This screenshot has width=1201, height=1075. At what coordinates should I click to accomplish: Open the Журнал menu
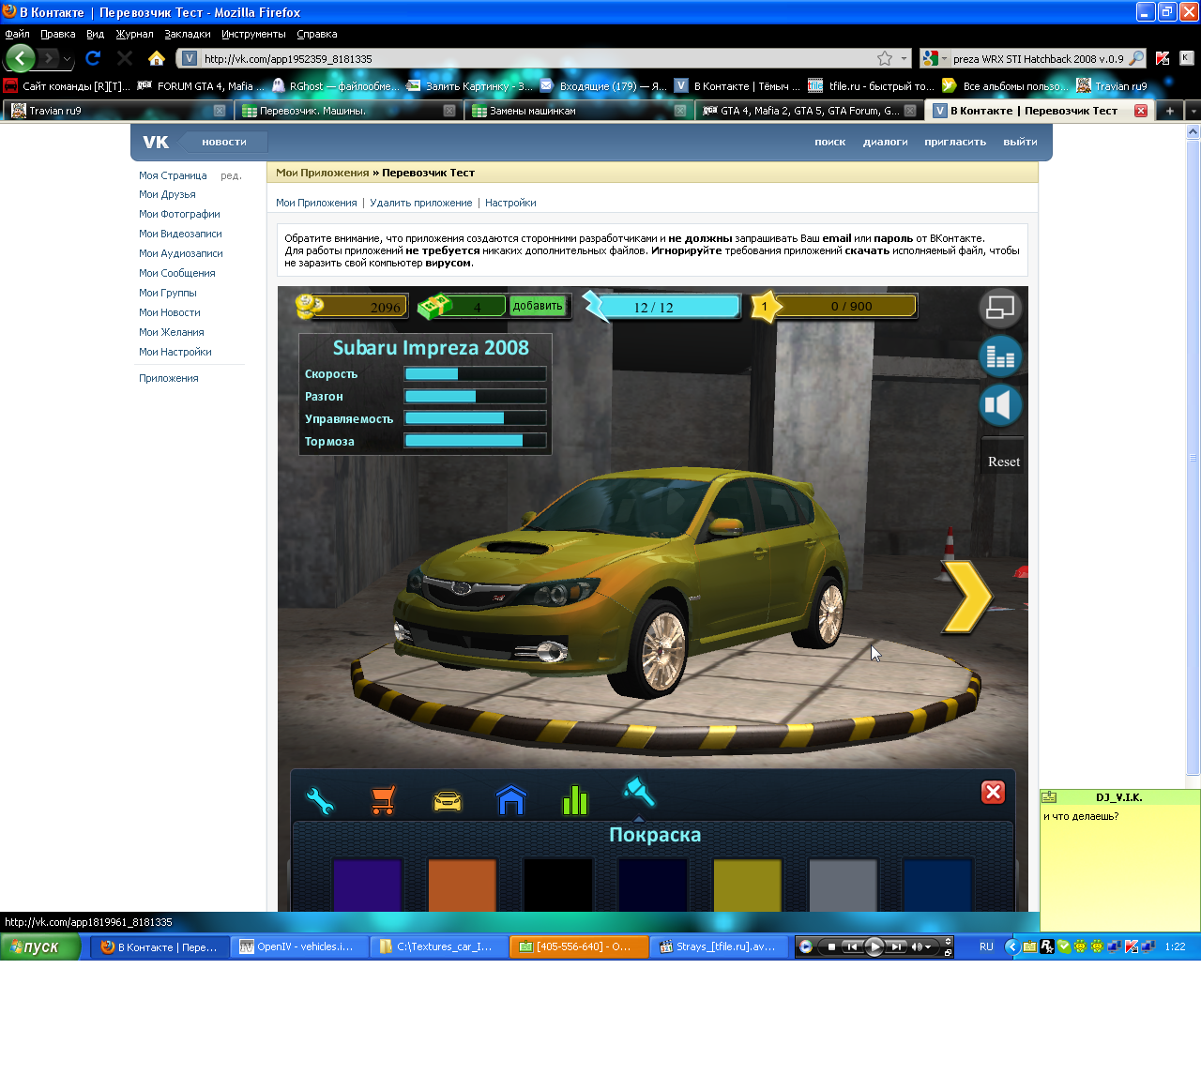coord(134,34)
